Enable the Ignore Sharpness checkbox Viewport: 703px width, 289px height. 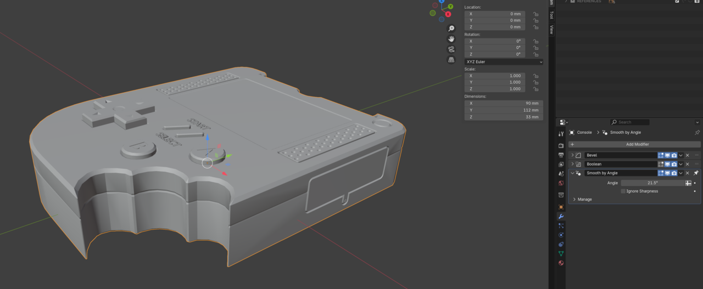pyautogui.click(x=623, y=191)
